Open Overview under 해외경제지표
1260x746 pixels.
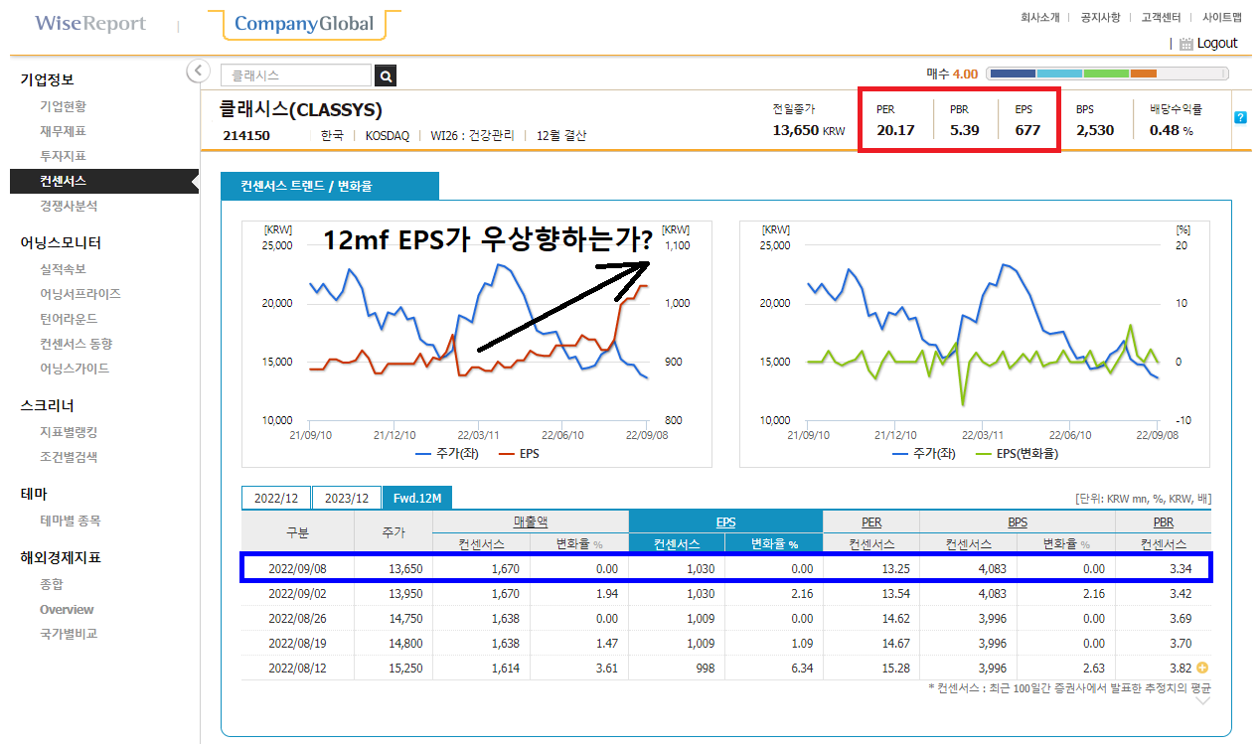(67, 609)
